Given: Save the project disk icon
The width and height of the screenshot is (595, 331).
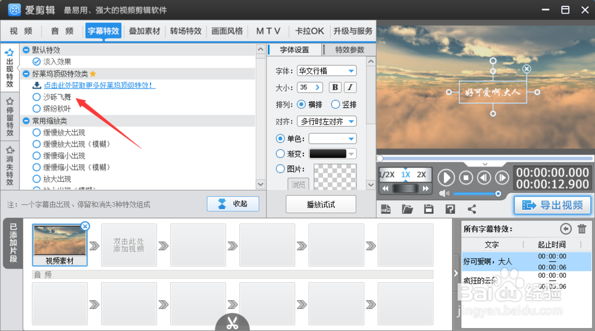Looking at the screenshot, I should tap(429, 209).
